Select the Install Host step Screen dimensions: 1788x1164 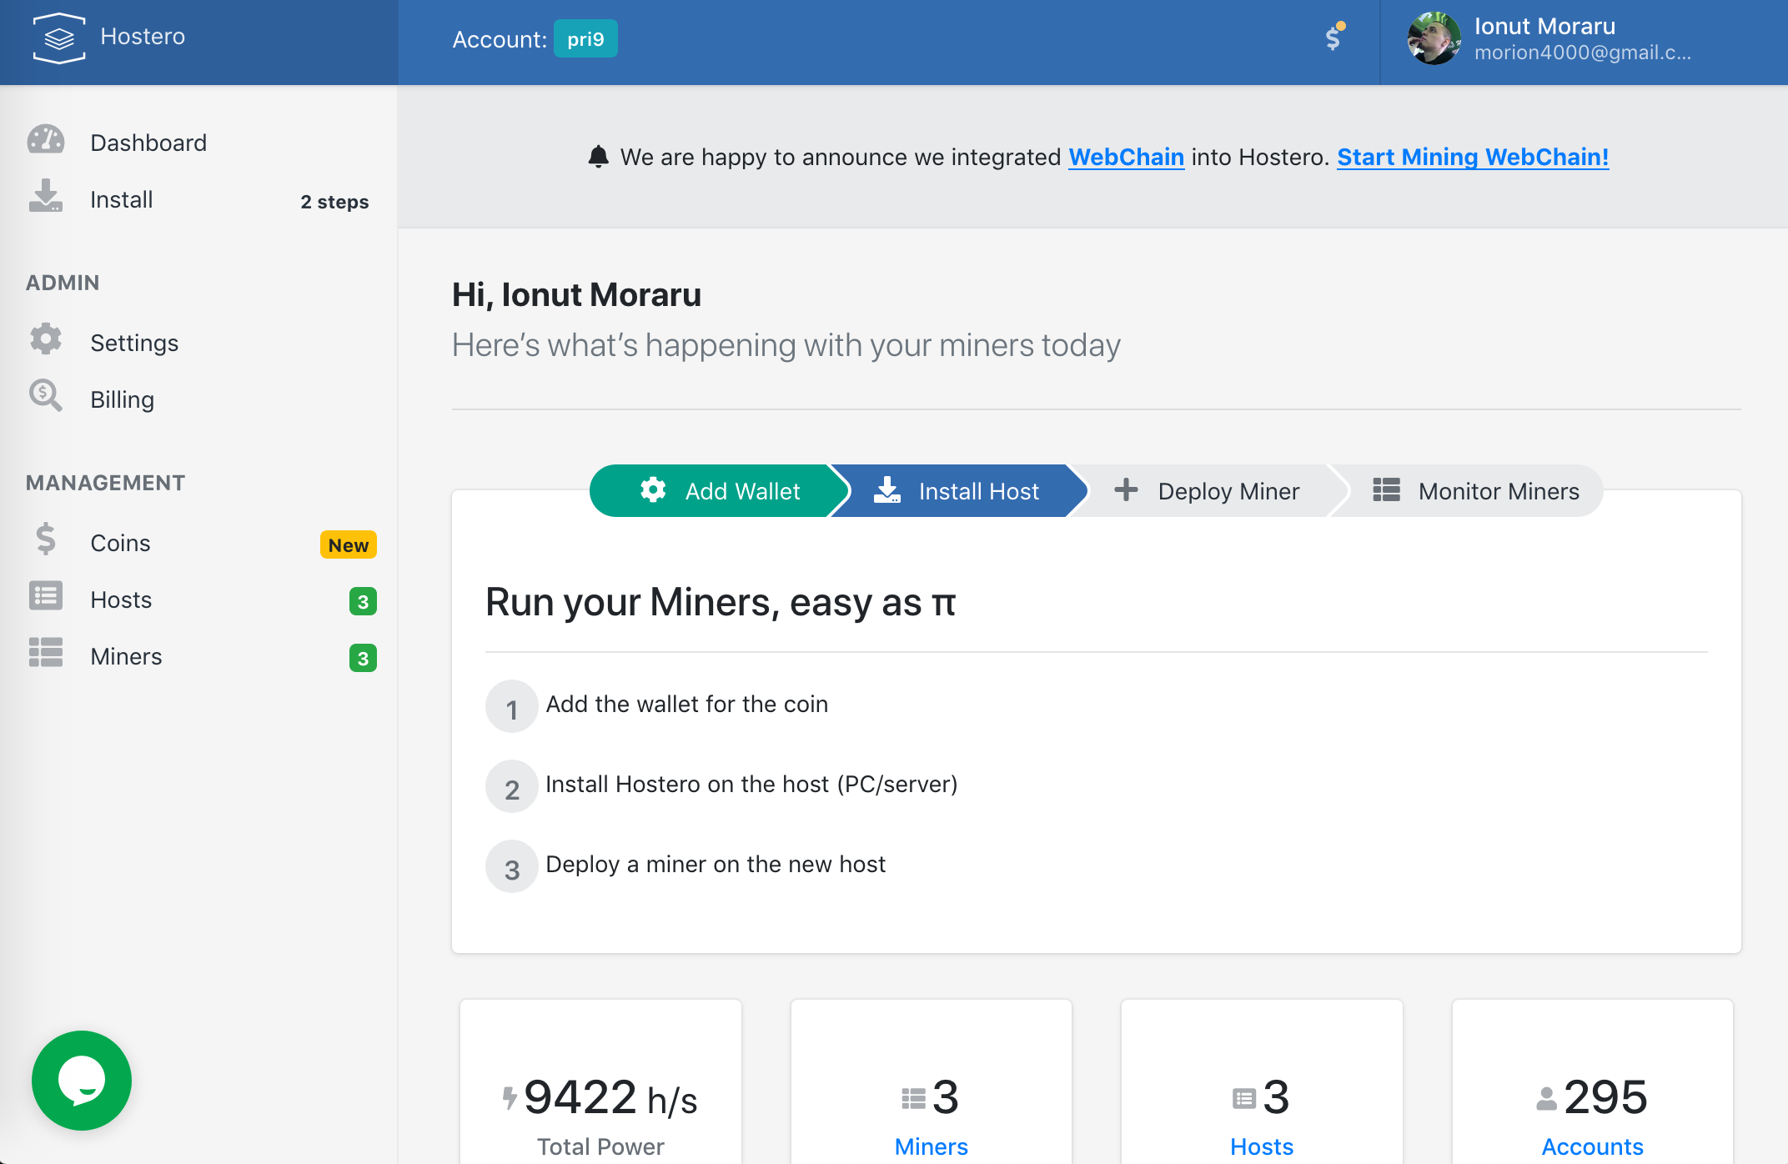[x=957, y=491]
